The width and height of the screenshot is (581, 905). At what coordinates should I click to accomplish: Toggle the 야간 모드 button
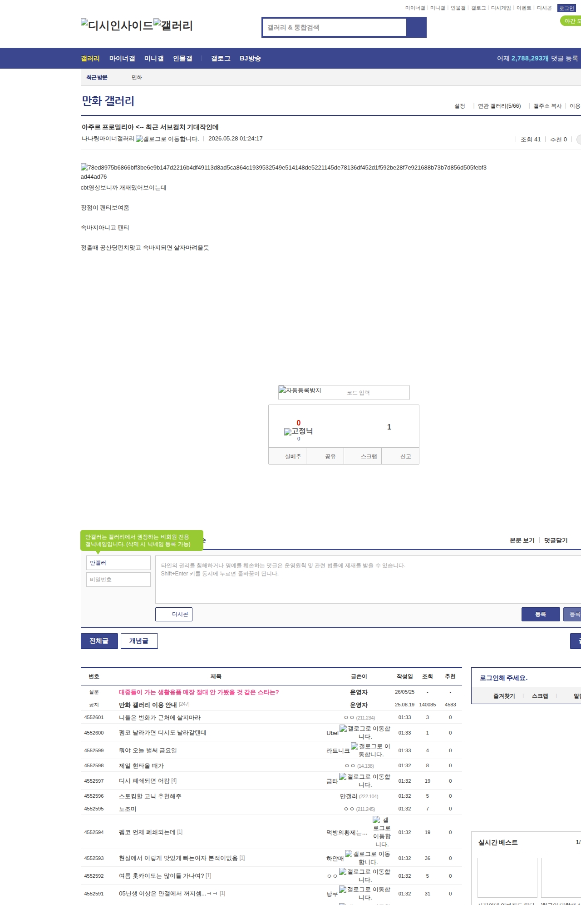point(571,21)
